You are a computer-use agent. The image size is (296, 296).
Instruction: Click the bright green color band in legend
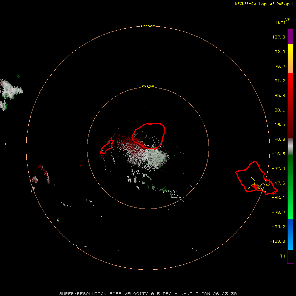[290, 187]
